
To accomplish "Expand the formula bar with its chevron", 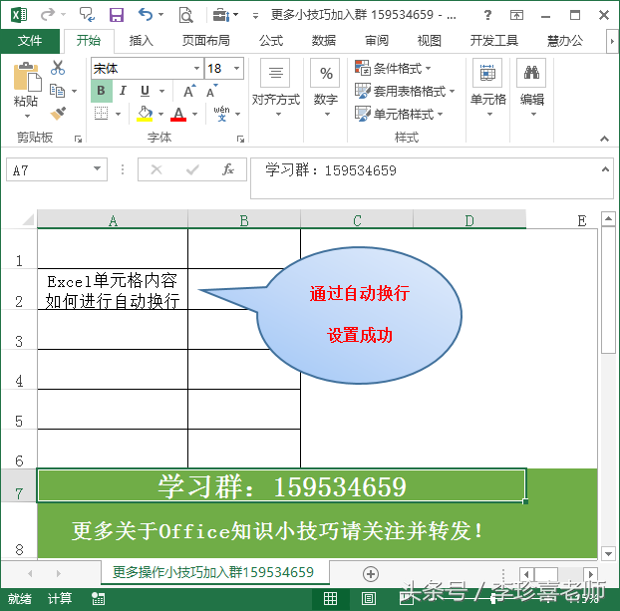I will (x=605, y=169).
